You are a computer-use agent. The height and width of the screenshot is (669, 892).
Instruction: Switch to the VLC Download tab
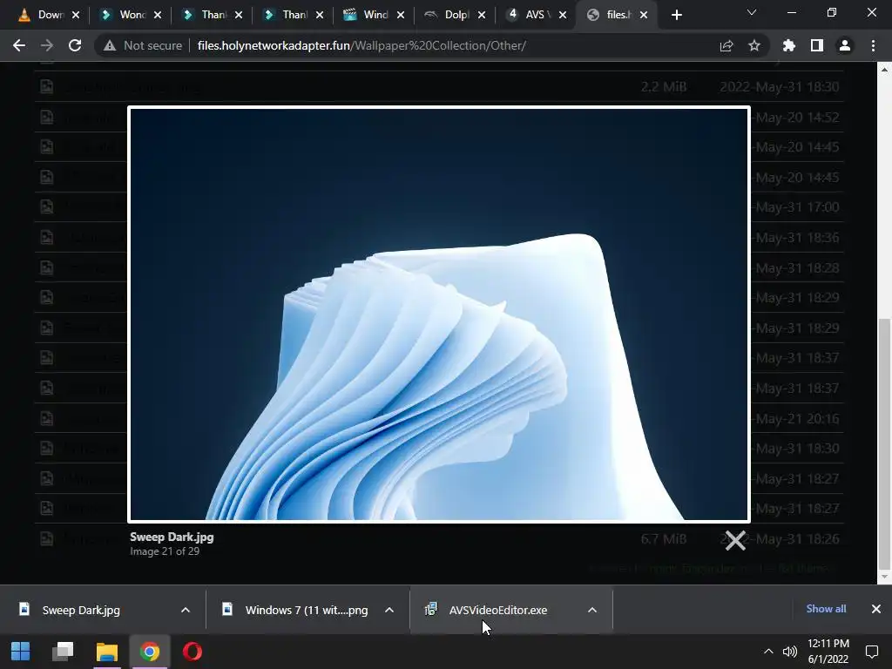42,15
